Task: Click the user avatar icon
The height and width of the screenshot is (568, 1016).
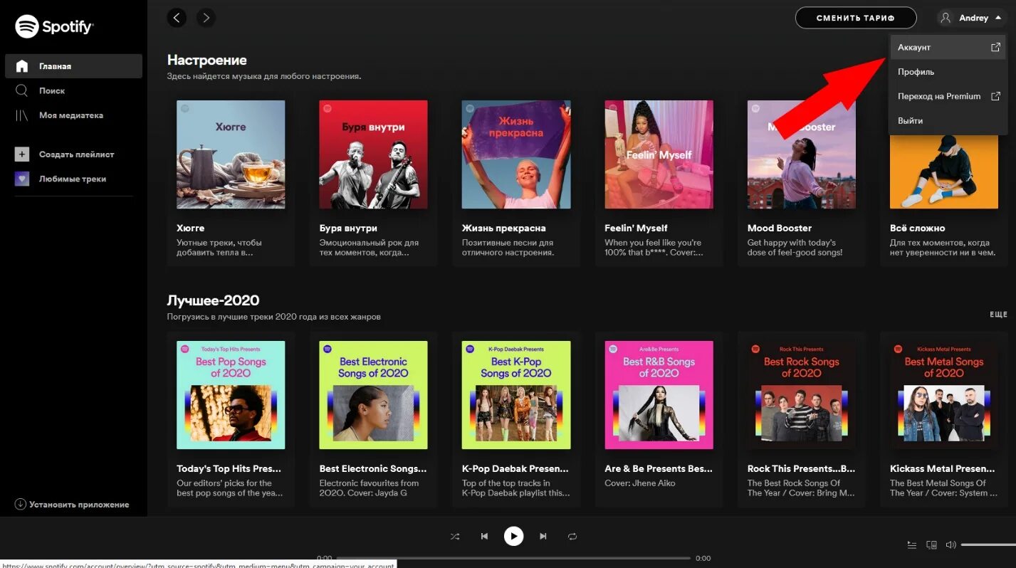Action: (x=946, y=18)
